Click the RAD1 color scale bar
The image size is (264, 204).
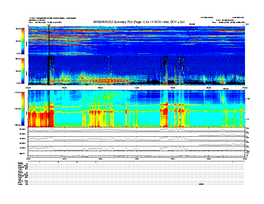[23, 71]
